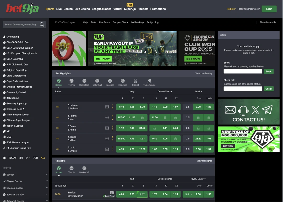Select 1.07 away odds for Z.Torino match
Viewport: 283px width, 202px height.
142,139
